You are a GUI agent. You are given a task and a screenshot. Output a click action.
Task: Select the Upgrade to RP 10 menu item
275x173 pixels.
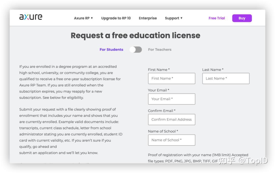(116, 18)
